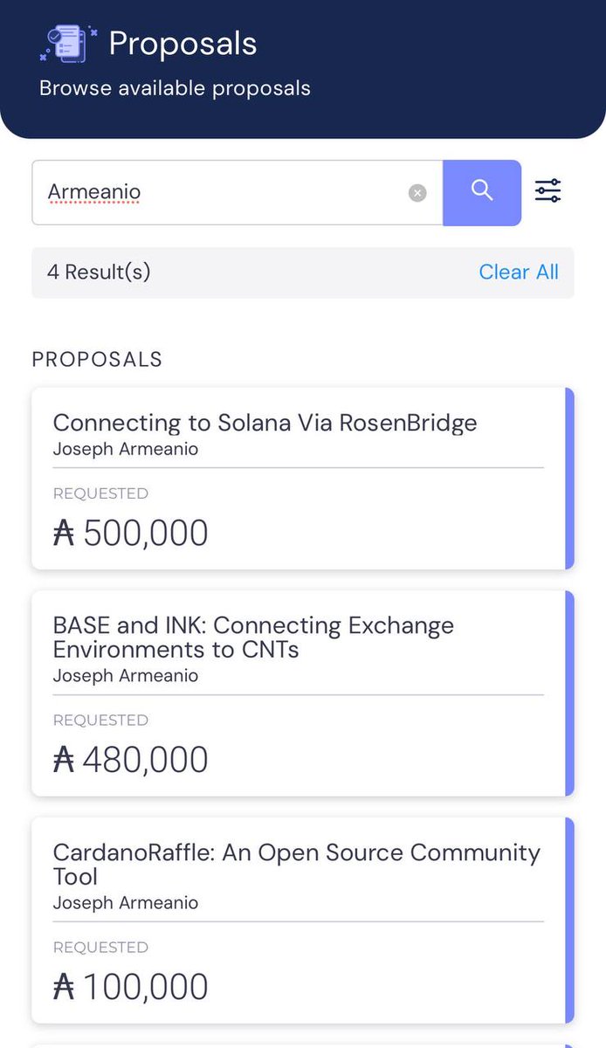The width and height of the screenshot is (606, 1048).
Task: Select Joseph Armeanio under the RosenBridge proposal
Action: click(126, 450)
